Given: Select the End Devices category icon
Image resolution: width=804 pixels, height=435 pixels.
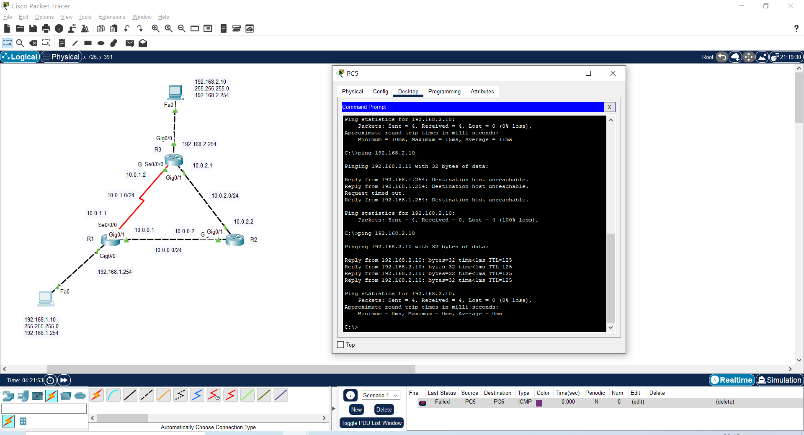Looking at the screenshot, I should tap(23, 396).
